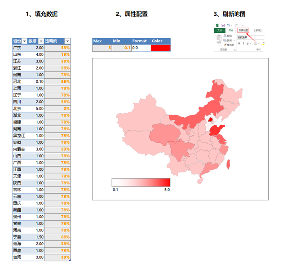Click the small red Beijing shape on map
The height and width of the screenshot is (275, 301).
[x=210, y=120]
